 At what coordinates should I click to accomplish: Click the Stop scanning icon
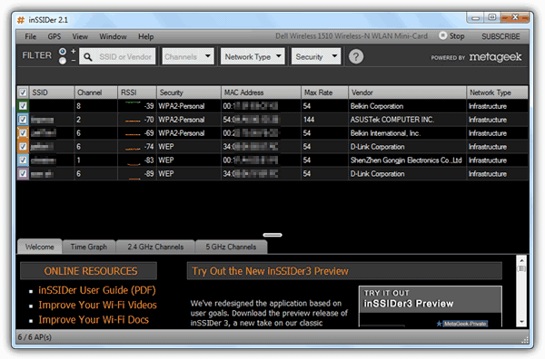[442, 35]
